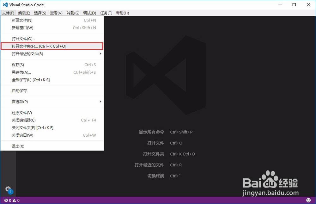316x204 pixels.
Task: Click the 打开最近的文件 welcome shortcut
Action: [149, 165]
